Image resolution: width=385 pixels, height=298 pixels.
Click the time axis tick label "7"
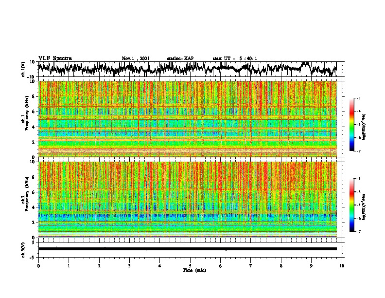click(251, 266)
